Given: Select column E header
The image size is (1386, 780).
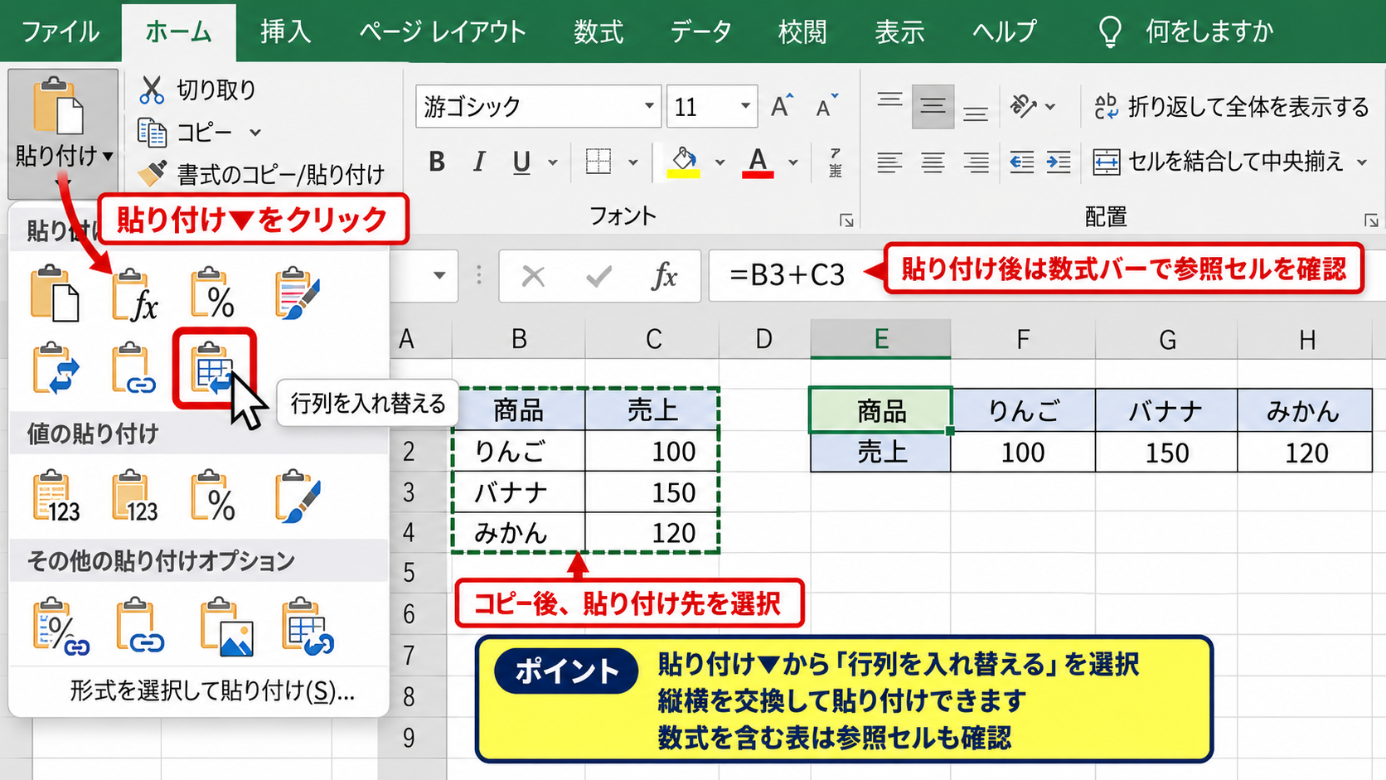Looking at the screenshot, I should (880, 339).
